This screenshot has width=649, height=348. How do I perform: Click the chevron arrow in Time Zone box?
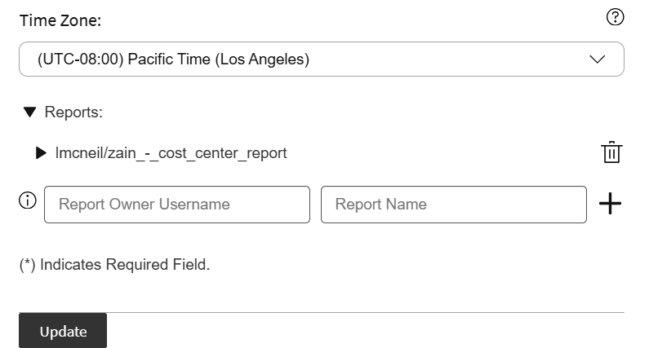597,59
